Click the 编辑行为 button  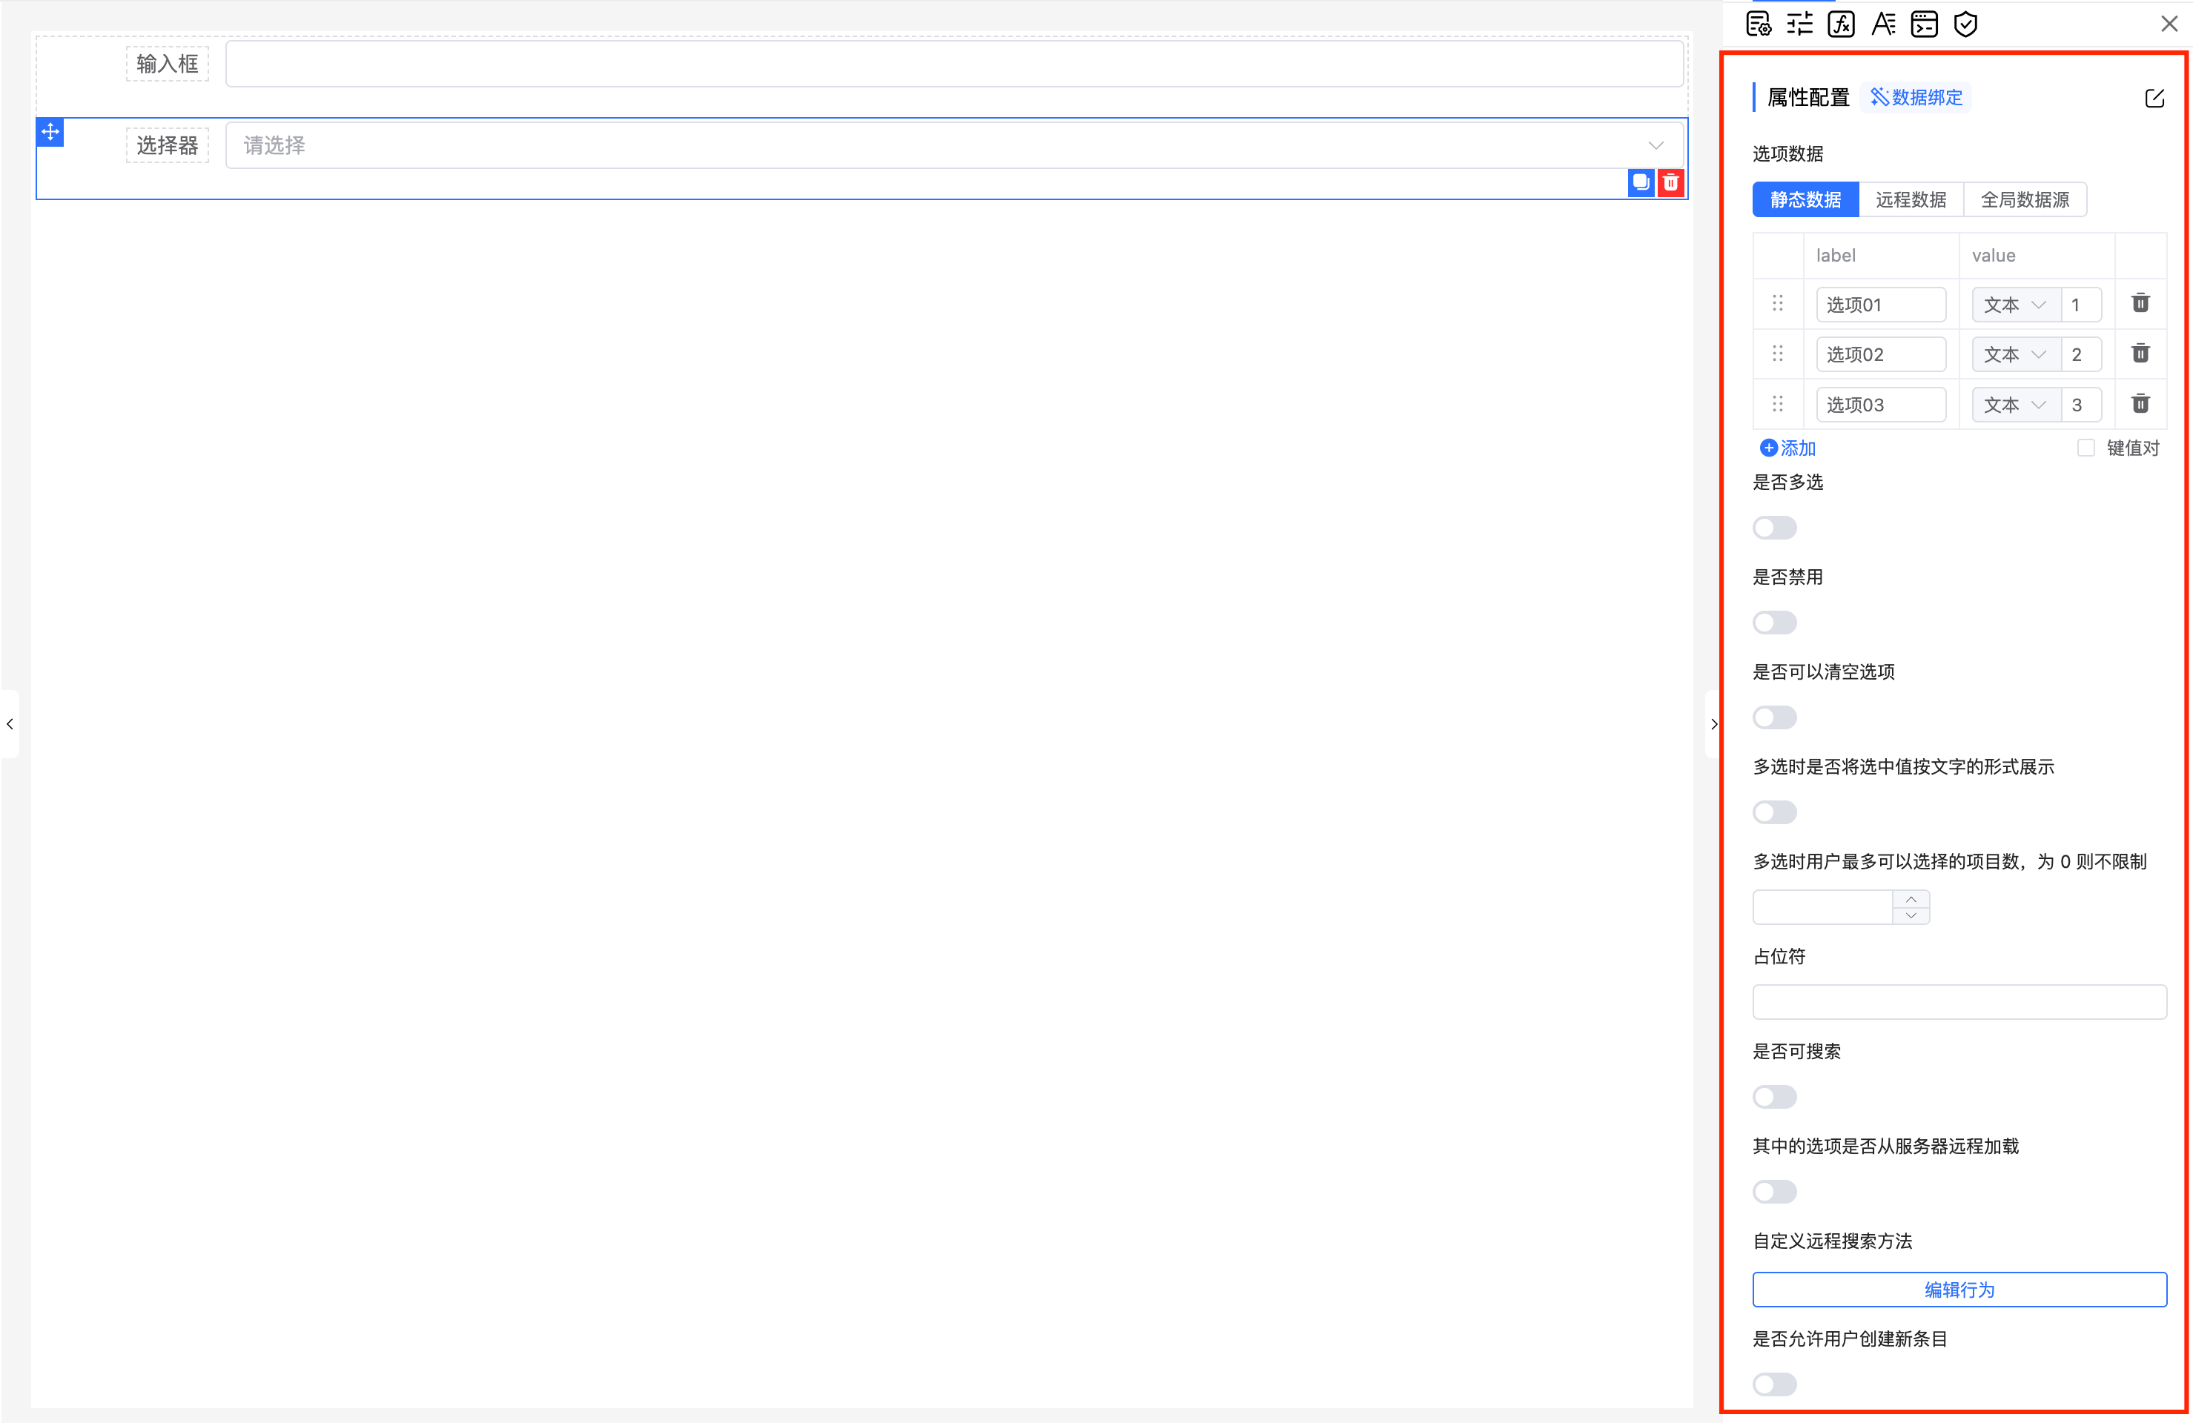(x=1959, y=1290)
